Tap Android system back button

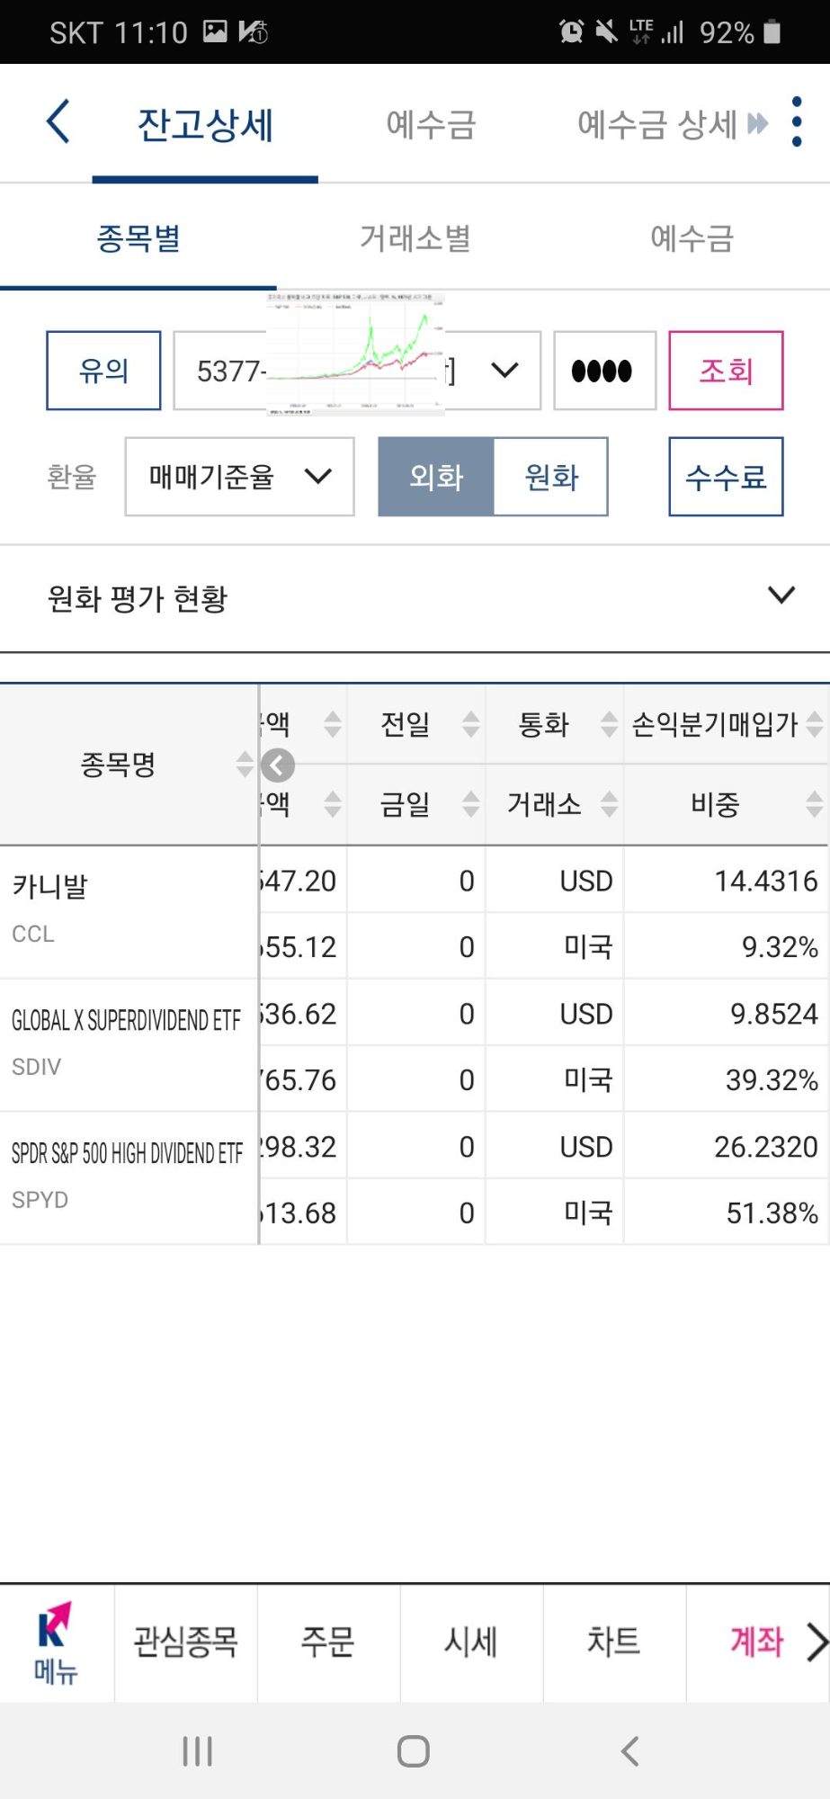pyautogui.click(x=629, y=1751)
